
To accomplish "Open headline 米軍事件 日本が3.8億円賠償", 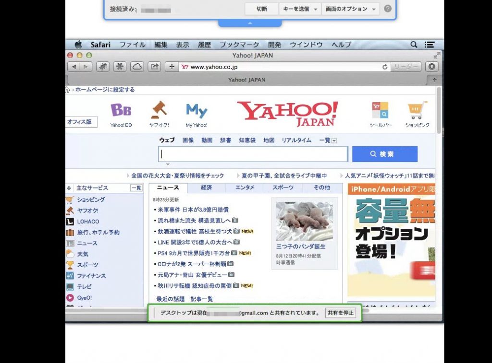I will click(x=193, y=210).
